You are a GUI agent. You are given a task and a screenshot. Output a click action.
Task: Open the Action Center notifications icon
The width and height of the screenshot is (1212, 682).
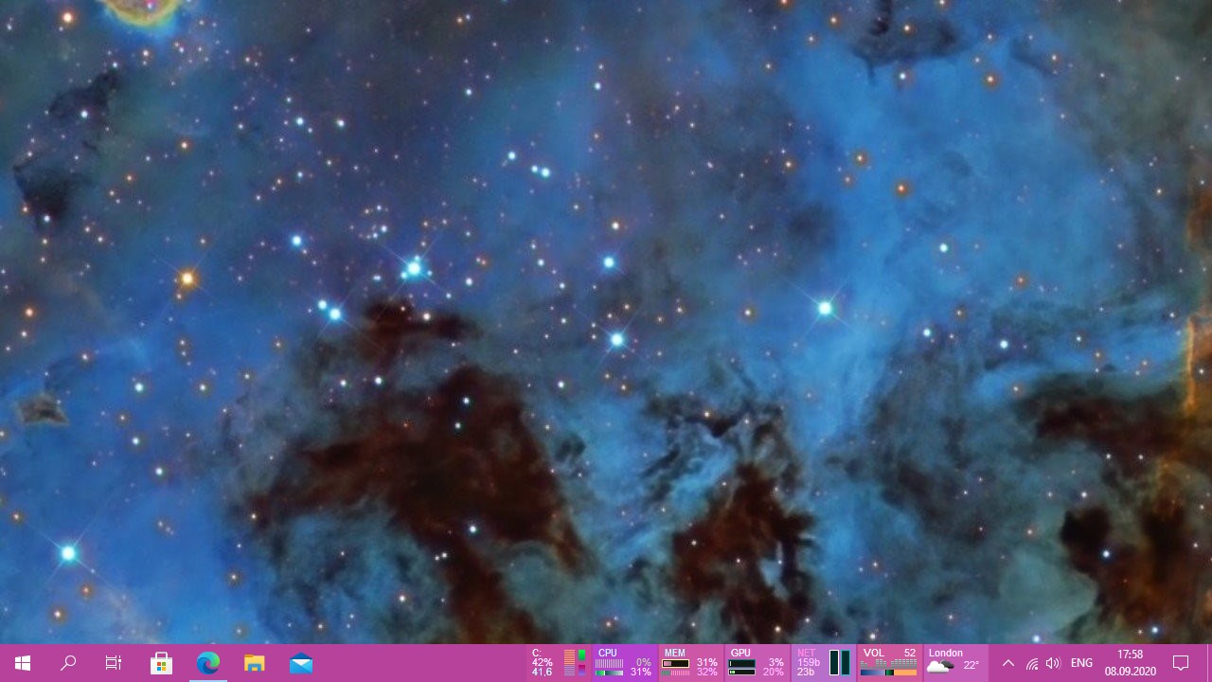coord(1181,663)
